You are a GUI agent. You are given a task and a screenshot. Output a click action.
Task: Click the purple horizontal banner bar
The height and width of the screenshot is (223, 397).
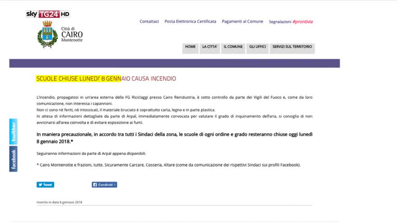(174, 63)
